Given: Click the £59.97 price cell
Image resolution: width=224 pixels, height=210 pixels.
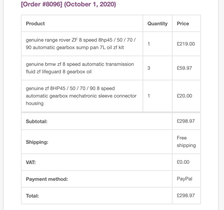Looking at the screenshot, I should [x=184, y=68].
